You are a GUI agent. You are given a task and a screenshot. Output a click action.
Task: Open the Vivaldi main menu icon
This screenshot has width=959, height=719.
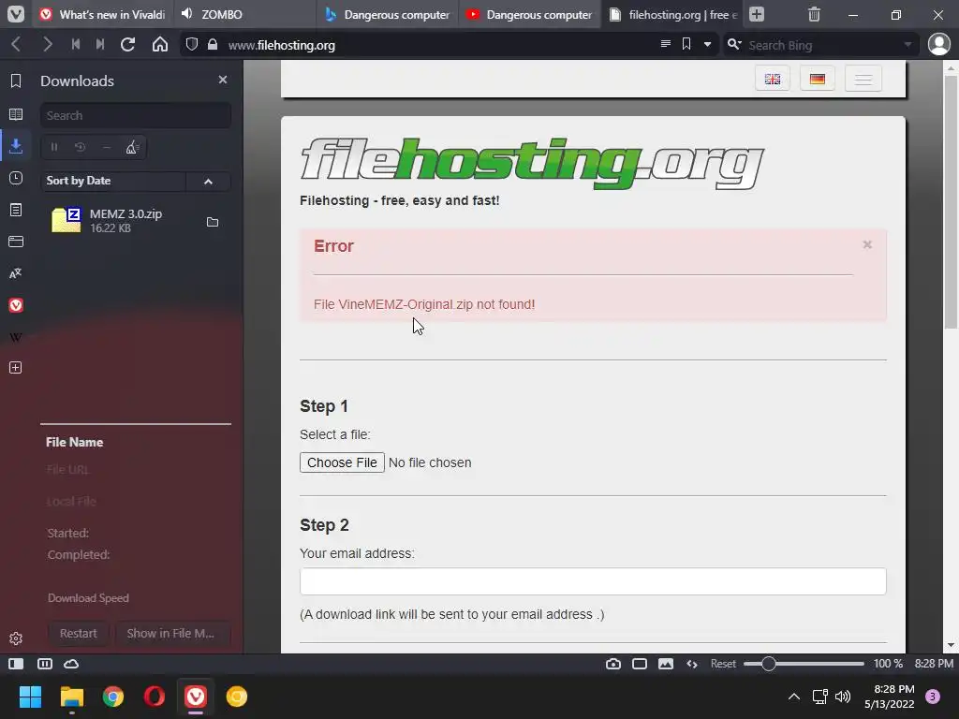(x=15, y=14)
